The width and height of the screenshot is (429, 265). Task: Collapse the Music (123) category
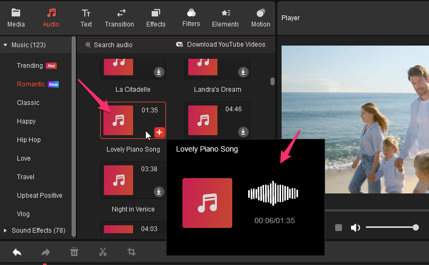pyautogui.click(x=5, y=45)
